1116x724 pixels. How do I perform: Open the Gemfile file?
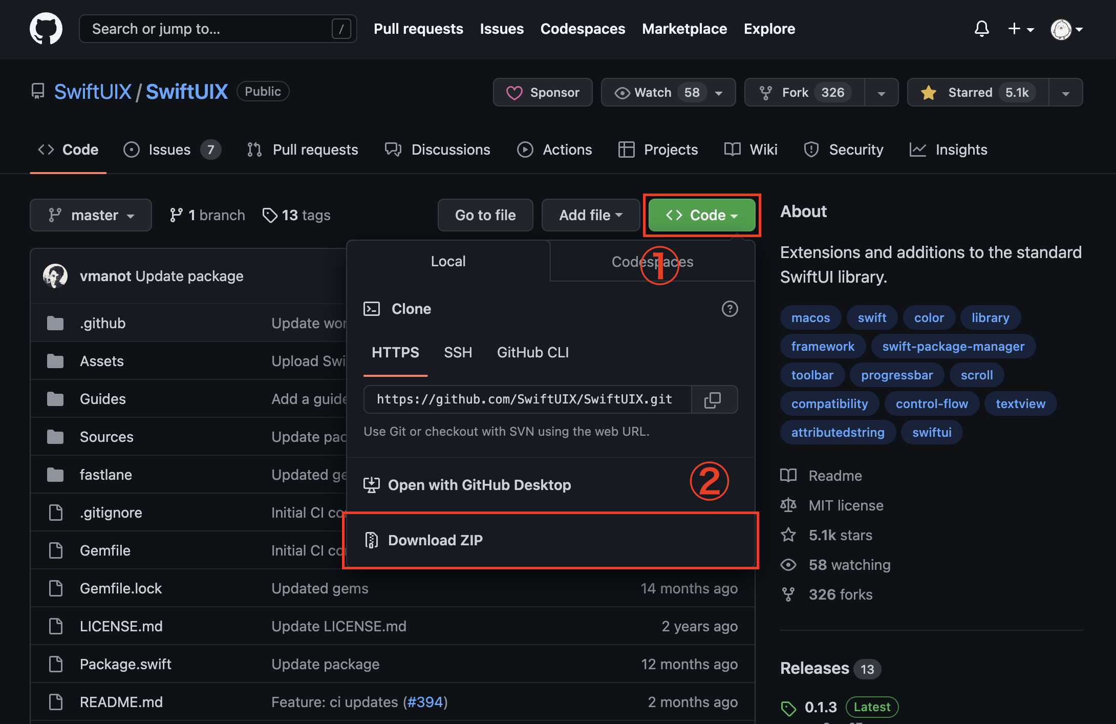(105, 550)
